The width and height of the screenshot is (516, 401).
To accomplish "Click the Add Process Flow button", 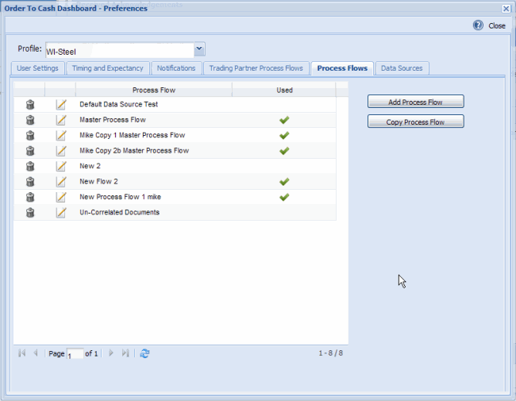I will point(416,102).
